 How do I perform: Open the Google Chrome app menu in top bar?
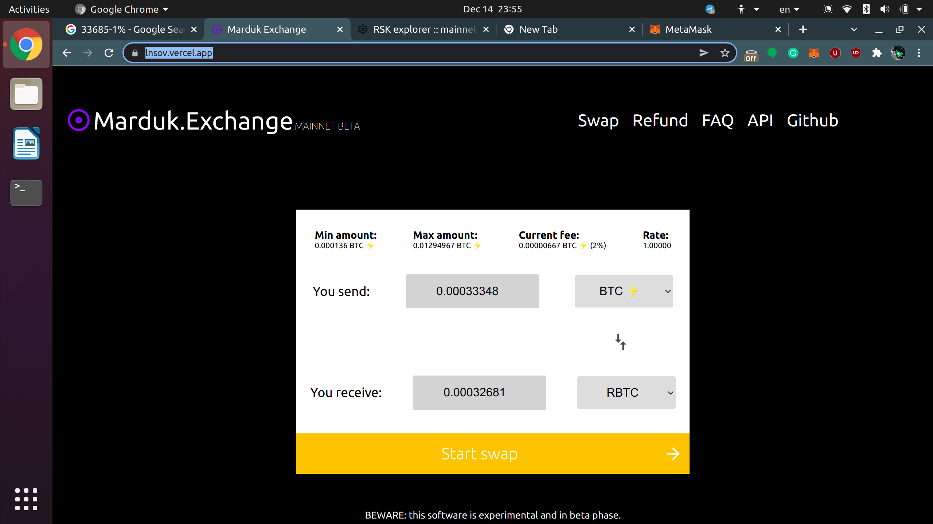pos(122,9)
